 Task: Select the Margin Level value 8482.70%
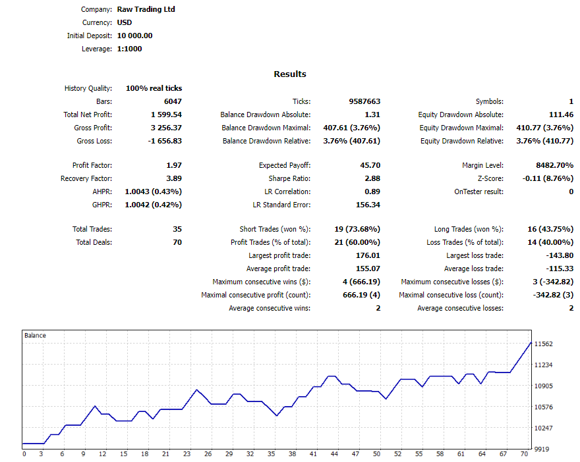pyautogui.click(x=554, y=165)
